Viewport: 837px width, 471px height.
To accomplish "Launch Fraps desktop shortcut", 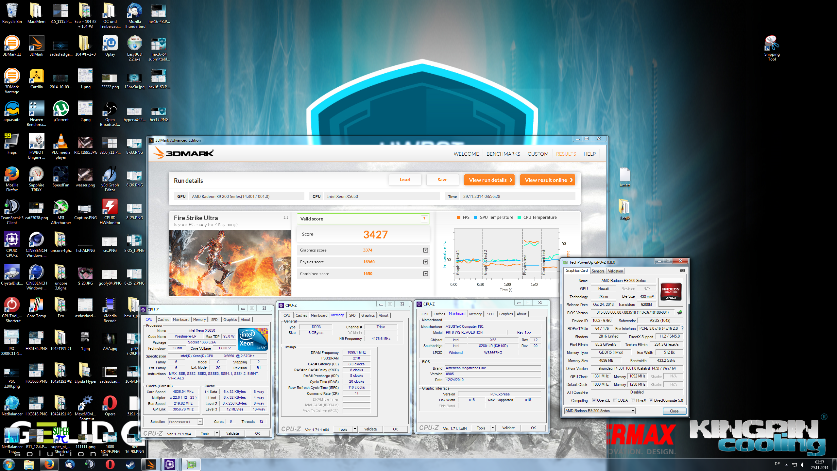I will [x=12, y=144].
